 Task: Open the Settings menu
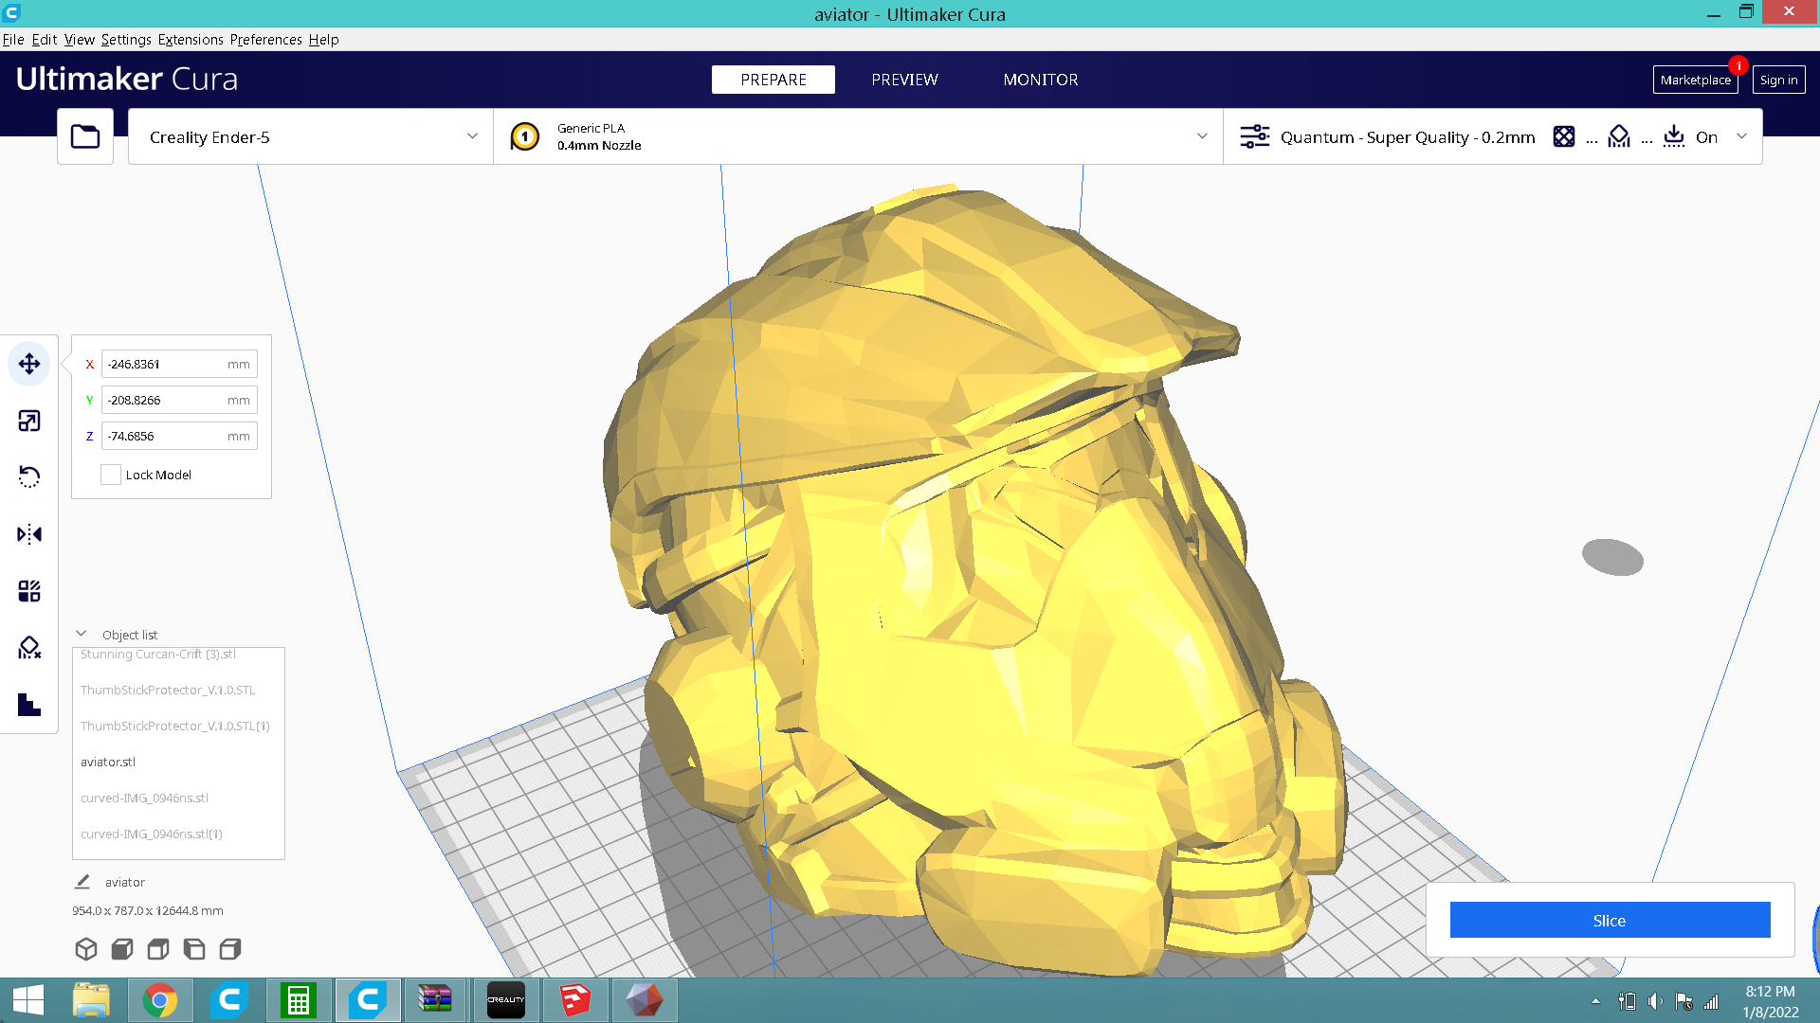tap(126, 40)
